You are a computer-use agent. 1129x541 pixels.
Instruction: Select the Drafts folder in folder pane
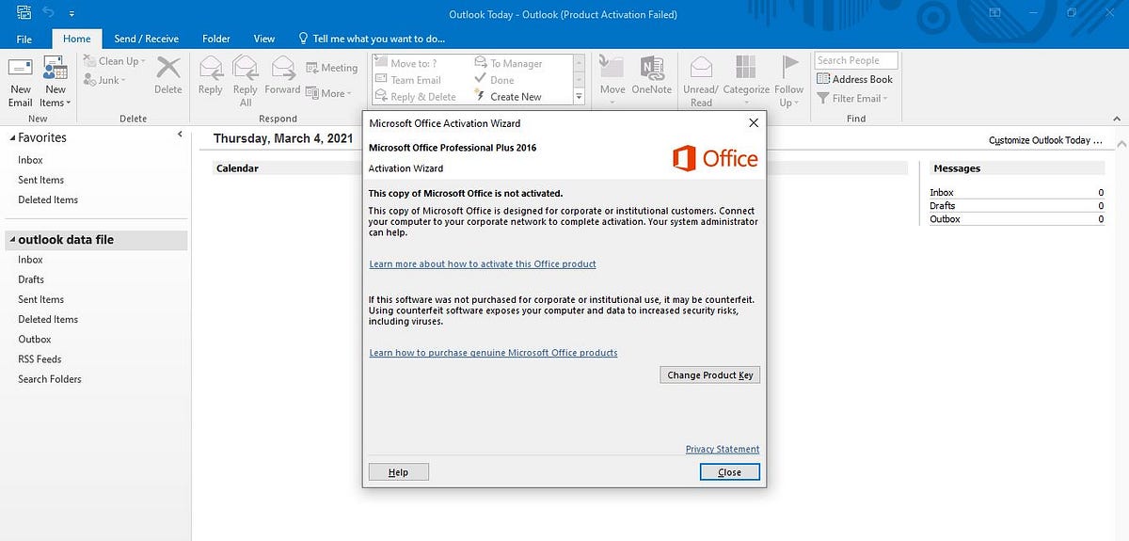pyautogui.click(x=31, y=279)
